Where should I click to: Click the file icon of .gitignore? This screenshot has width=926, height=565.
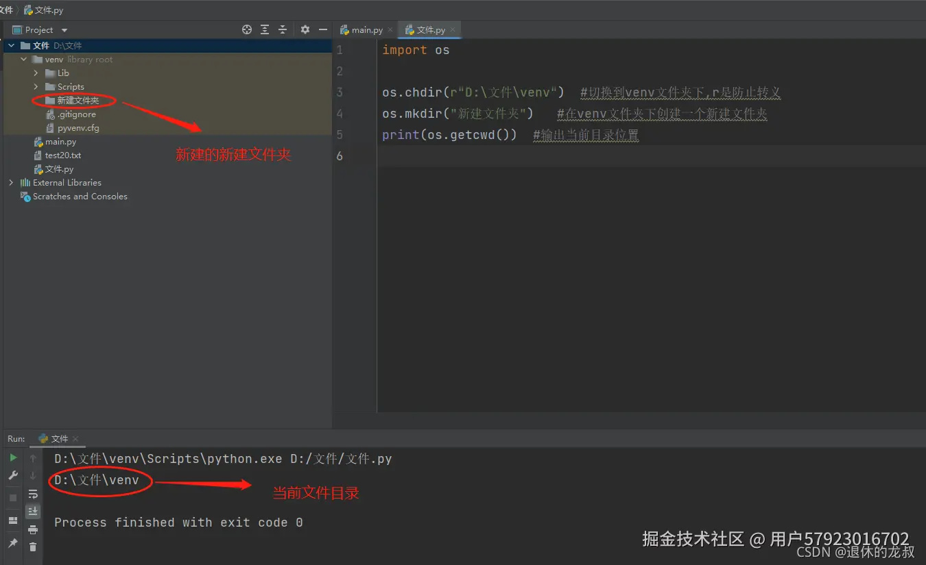pos(50,114)
